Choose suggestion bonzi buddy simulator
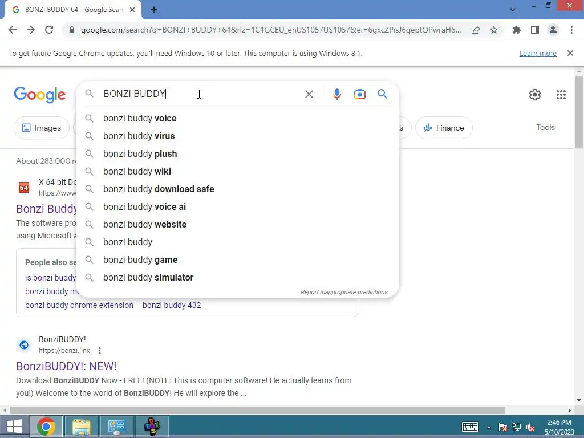Viewport: 584px width, 438px height. point(238,278)
